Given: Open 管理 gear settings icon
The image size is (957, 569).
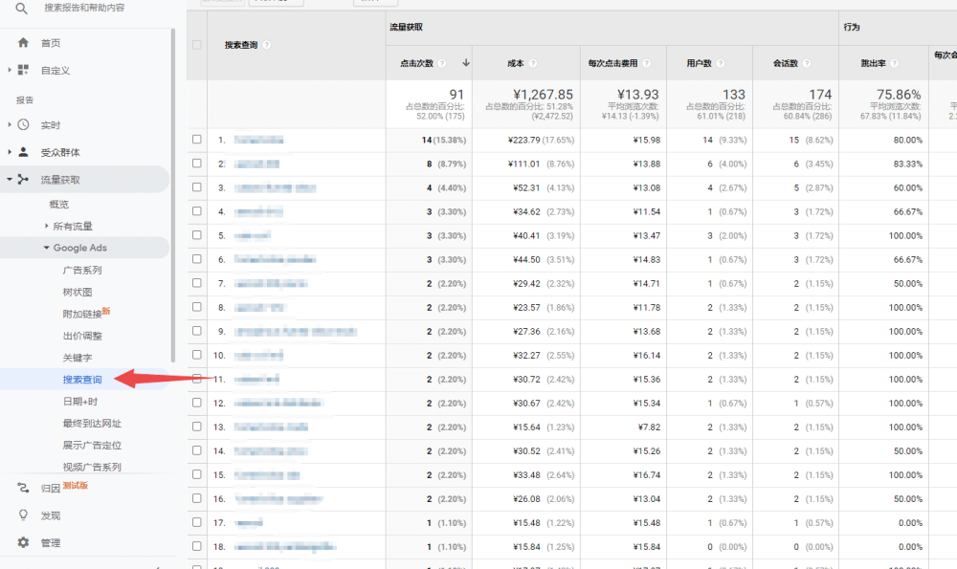Looking at the screenshot, I should (24, 543).
